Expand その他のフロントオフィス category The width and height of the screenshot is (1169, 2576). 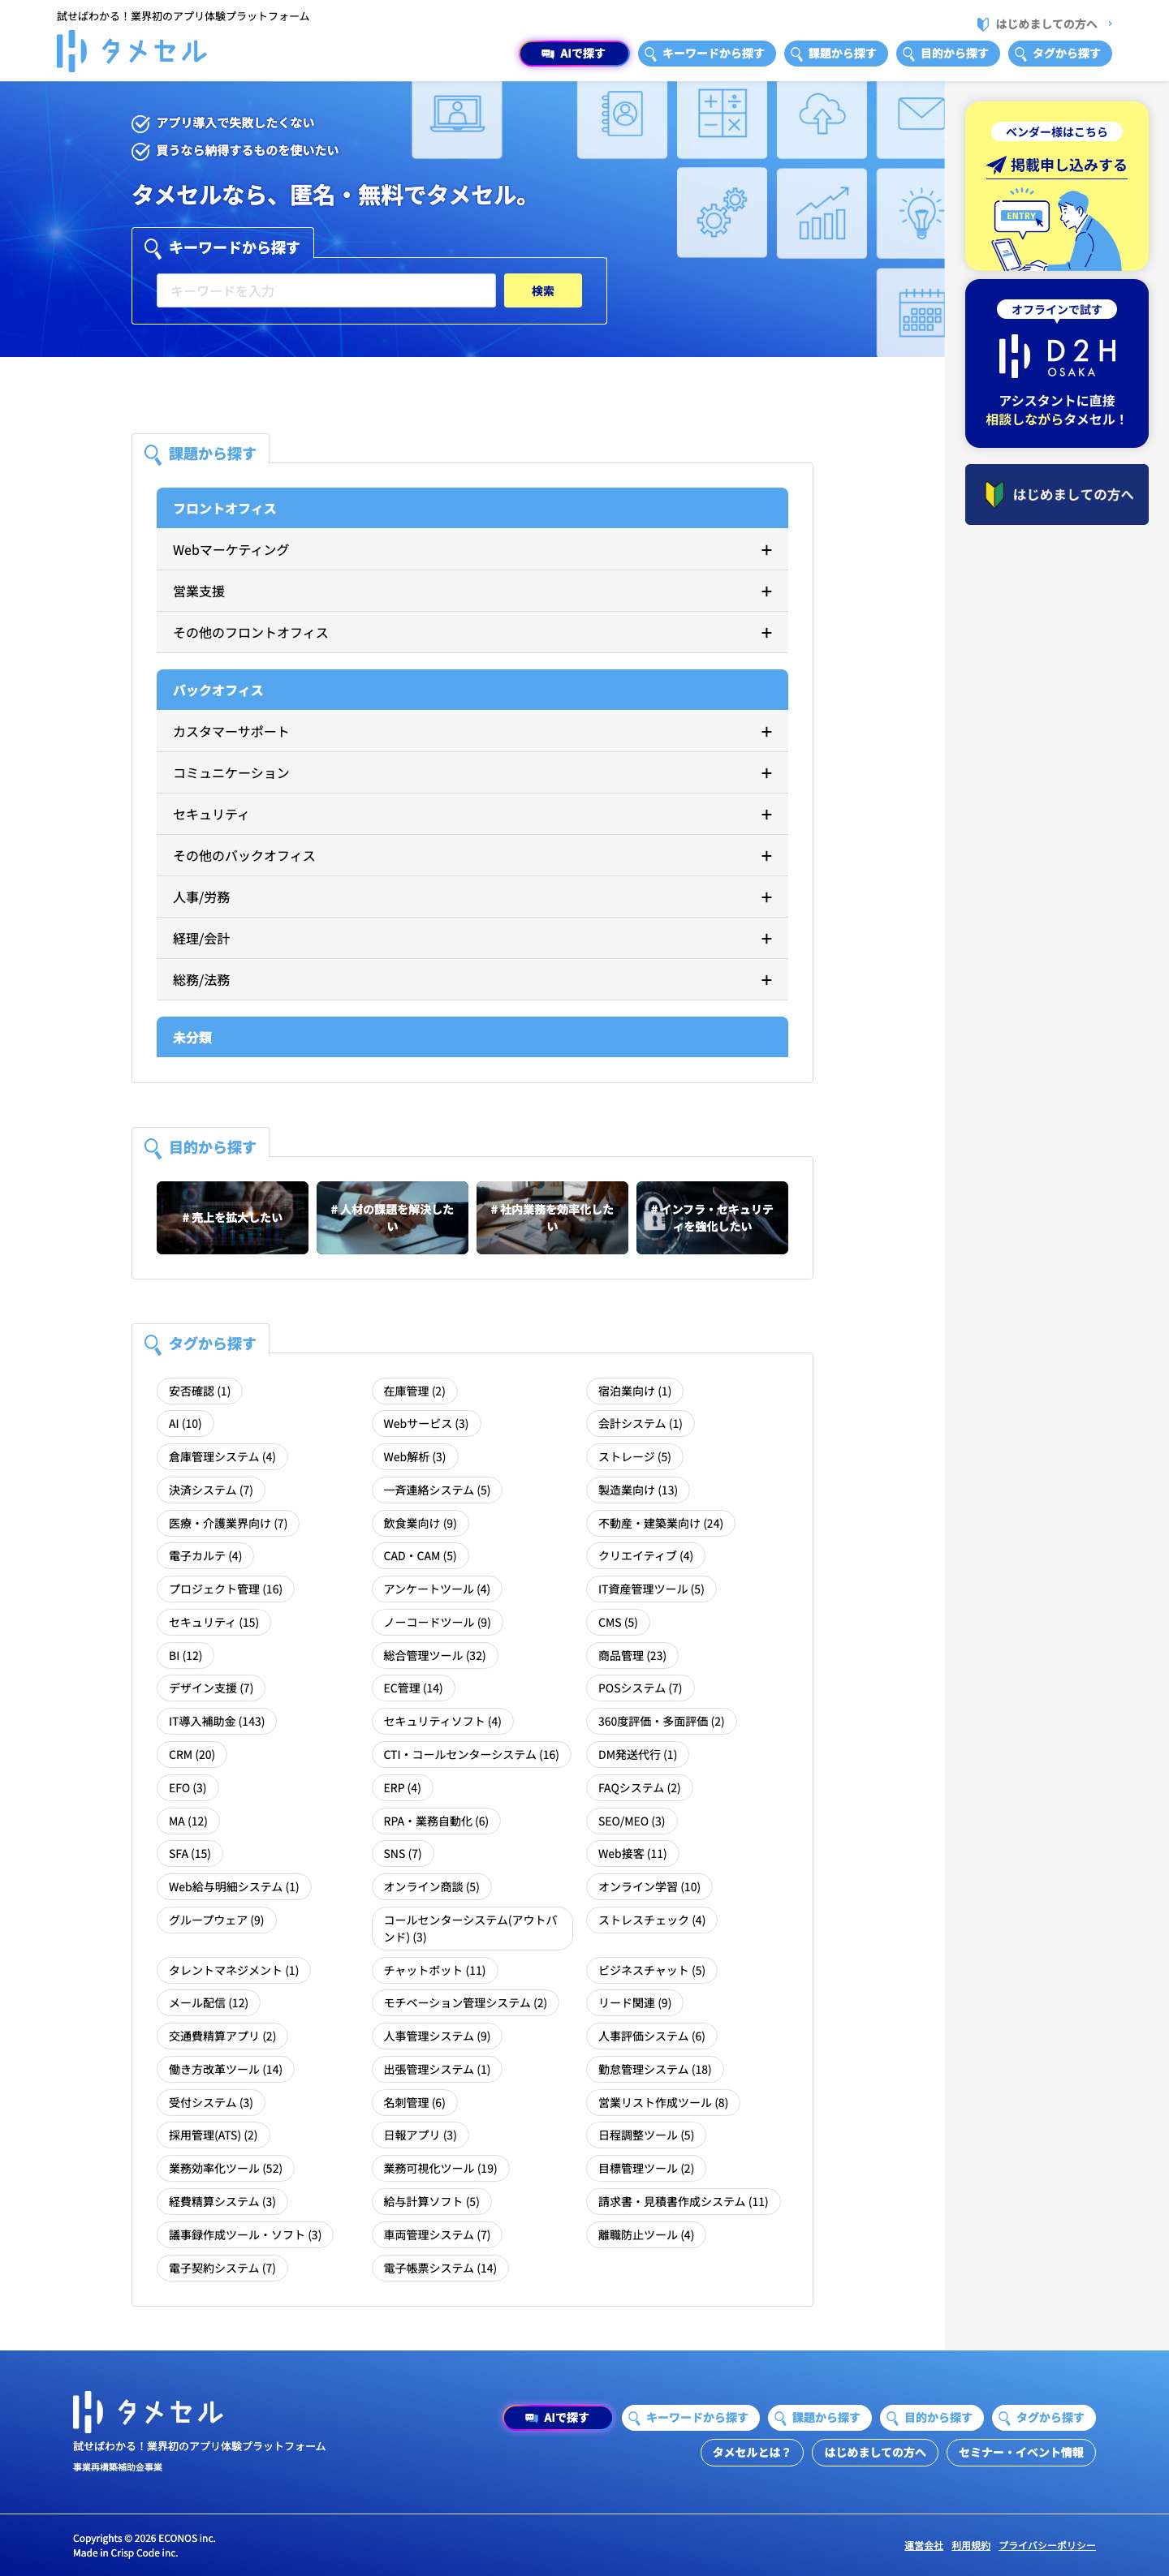click(472, 633)
